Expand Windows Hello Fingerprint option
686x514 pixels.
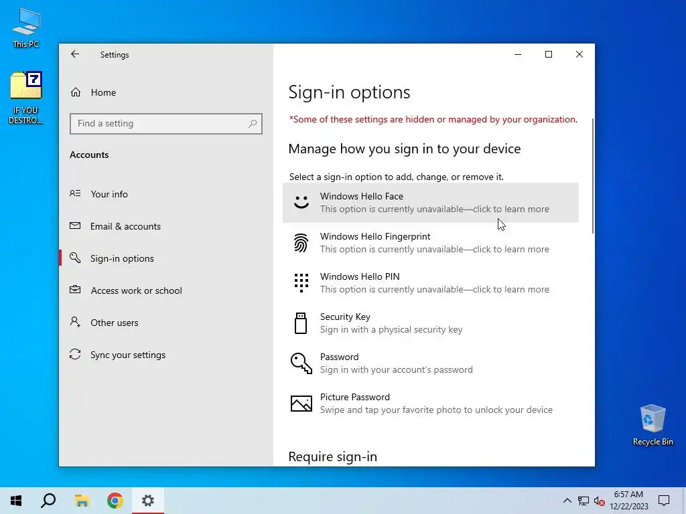tap(431, 243)
